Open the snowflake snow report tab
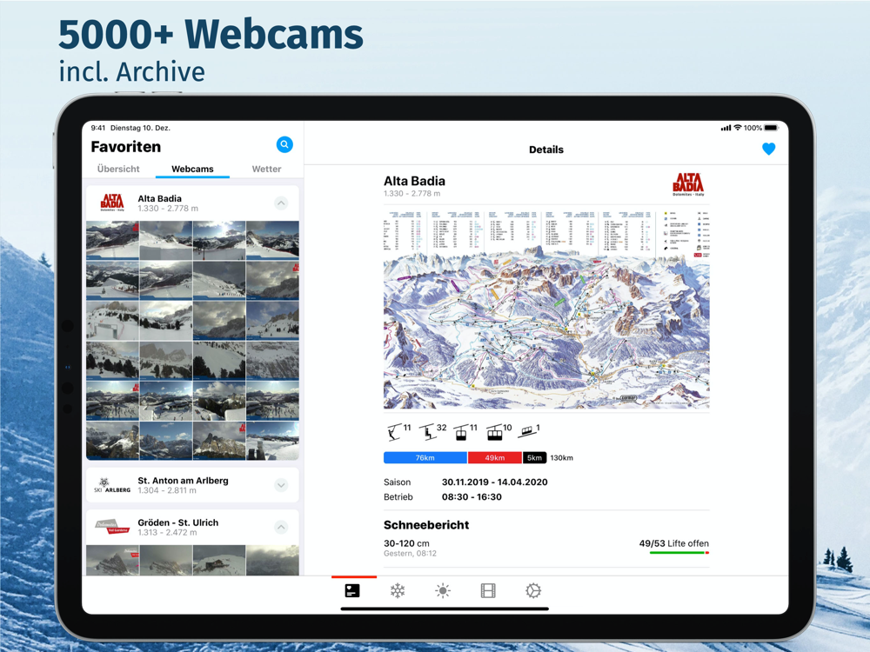The image size is (870, 652). [x=398, y=591]
